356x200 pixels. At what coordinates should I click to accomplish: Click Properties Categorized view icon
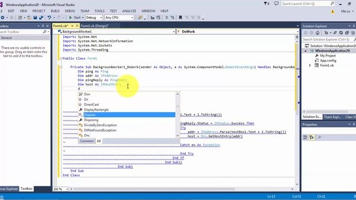click(305, 137)
